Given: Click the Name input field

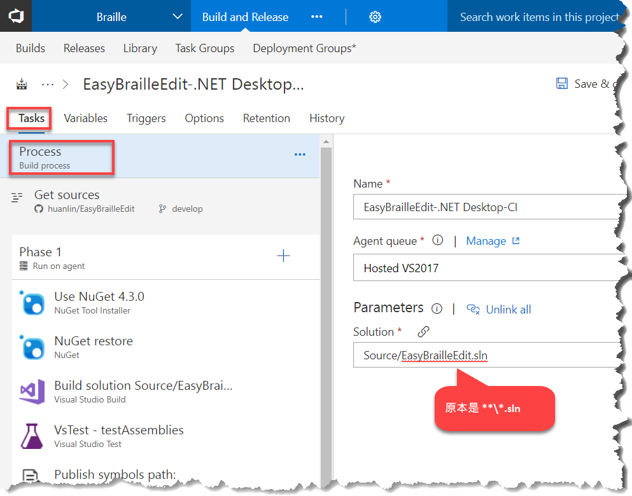Looking at the screenshot, I should tap(488, 207).
